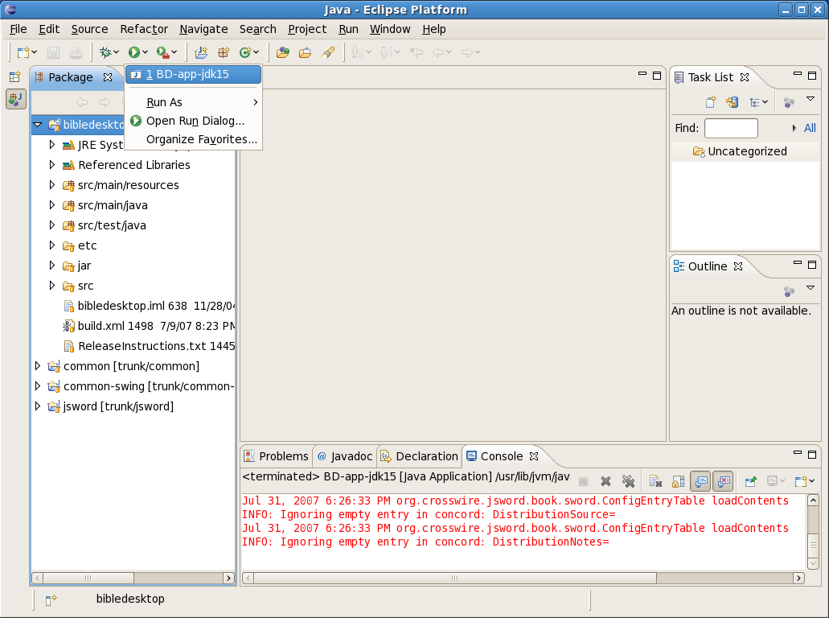Expand the jsword project tree node
Viewport: 829px width, 618px height.
point(37,406)
